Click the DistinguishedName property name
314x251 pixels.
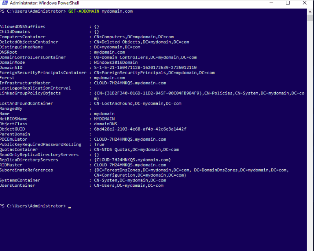click(22, 47)
